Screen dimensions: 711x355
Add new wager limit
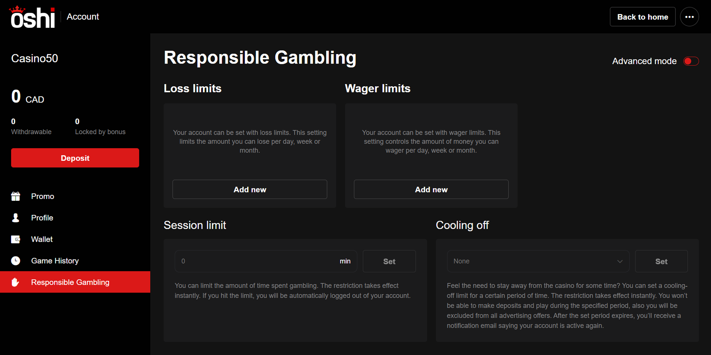[x=431, y=189]
